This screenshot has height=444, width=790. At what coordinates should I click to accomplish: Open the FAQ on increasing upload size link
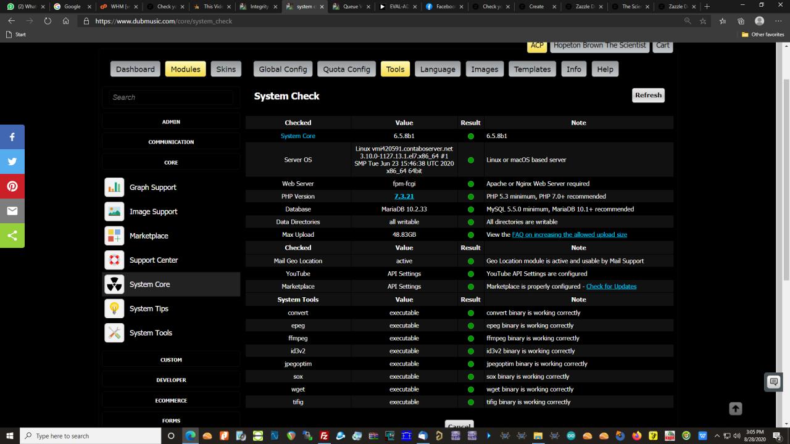[569, 235]
